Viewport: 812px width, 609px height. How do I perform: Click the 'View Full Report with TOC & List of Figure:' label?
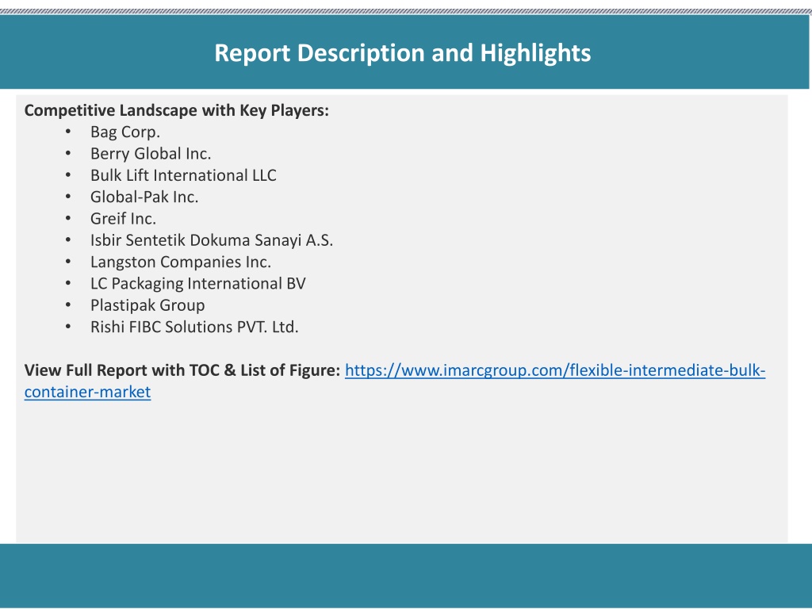coord(182,370)
